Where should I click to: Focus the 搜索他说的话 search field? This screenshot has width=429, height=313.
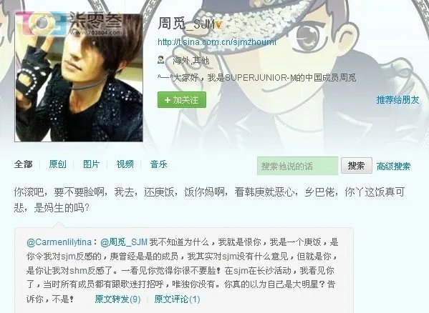(x=298, y=166)
